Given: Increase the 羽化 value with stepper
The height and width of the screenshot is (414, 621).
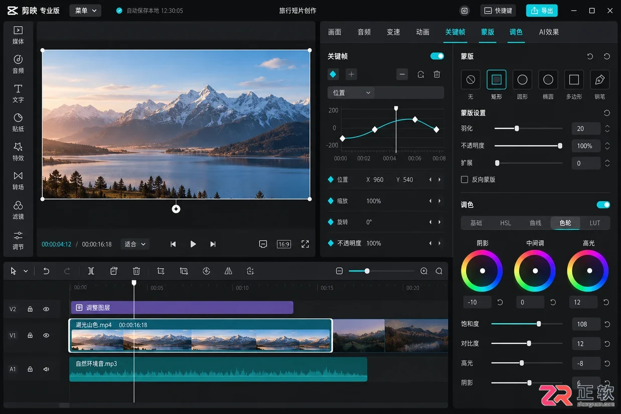Looking at the screenshot, I should (x=607, y=126).
